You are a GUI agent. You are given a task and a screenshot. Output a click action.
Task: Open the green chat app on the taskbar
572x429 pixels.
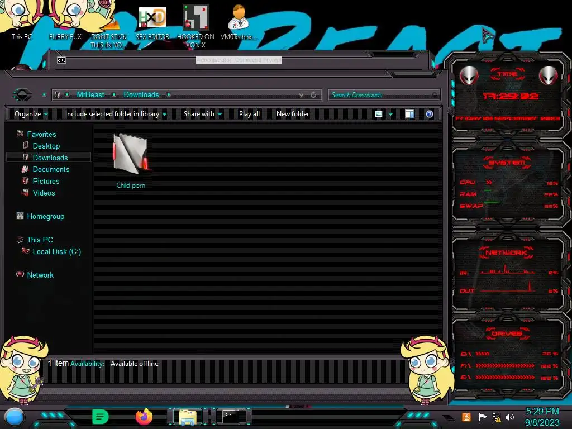100,417
